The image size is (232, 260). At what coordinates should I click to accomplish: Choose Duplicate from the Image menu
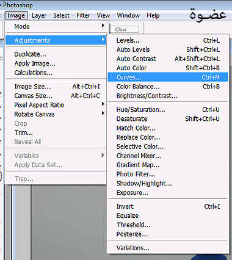pyautogui.click(x=56, y=54)
